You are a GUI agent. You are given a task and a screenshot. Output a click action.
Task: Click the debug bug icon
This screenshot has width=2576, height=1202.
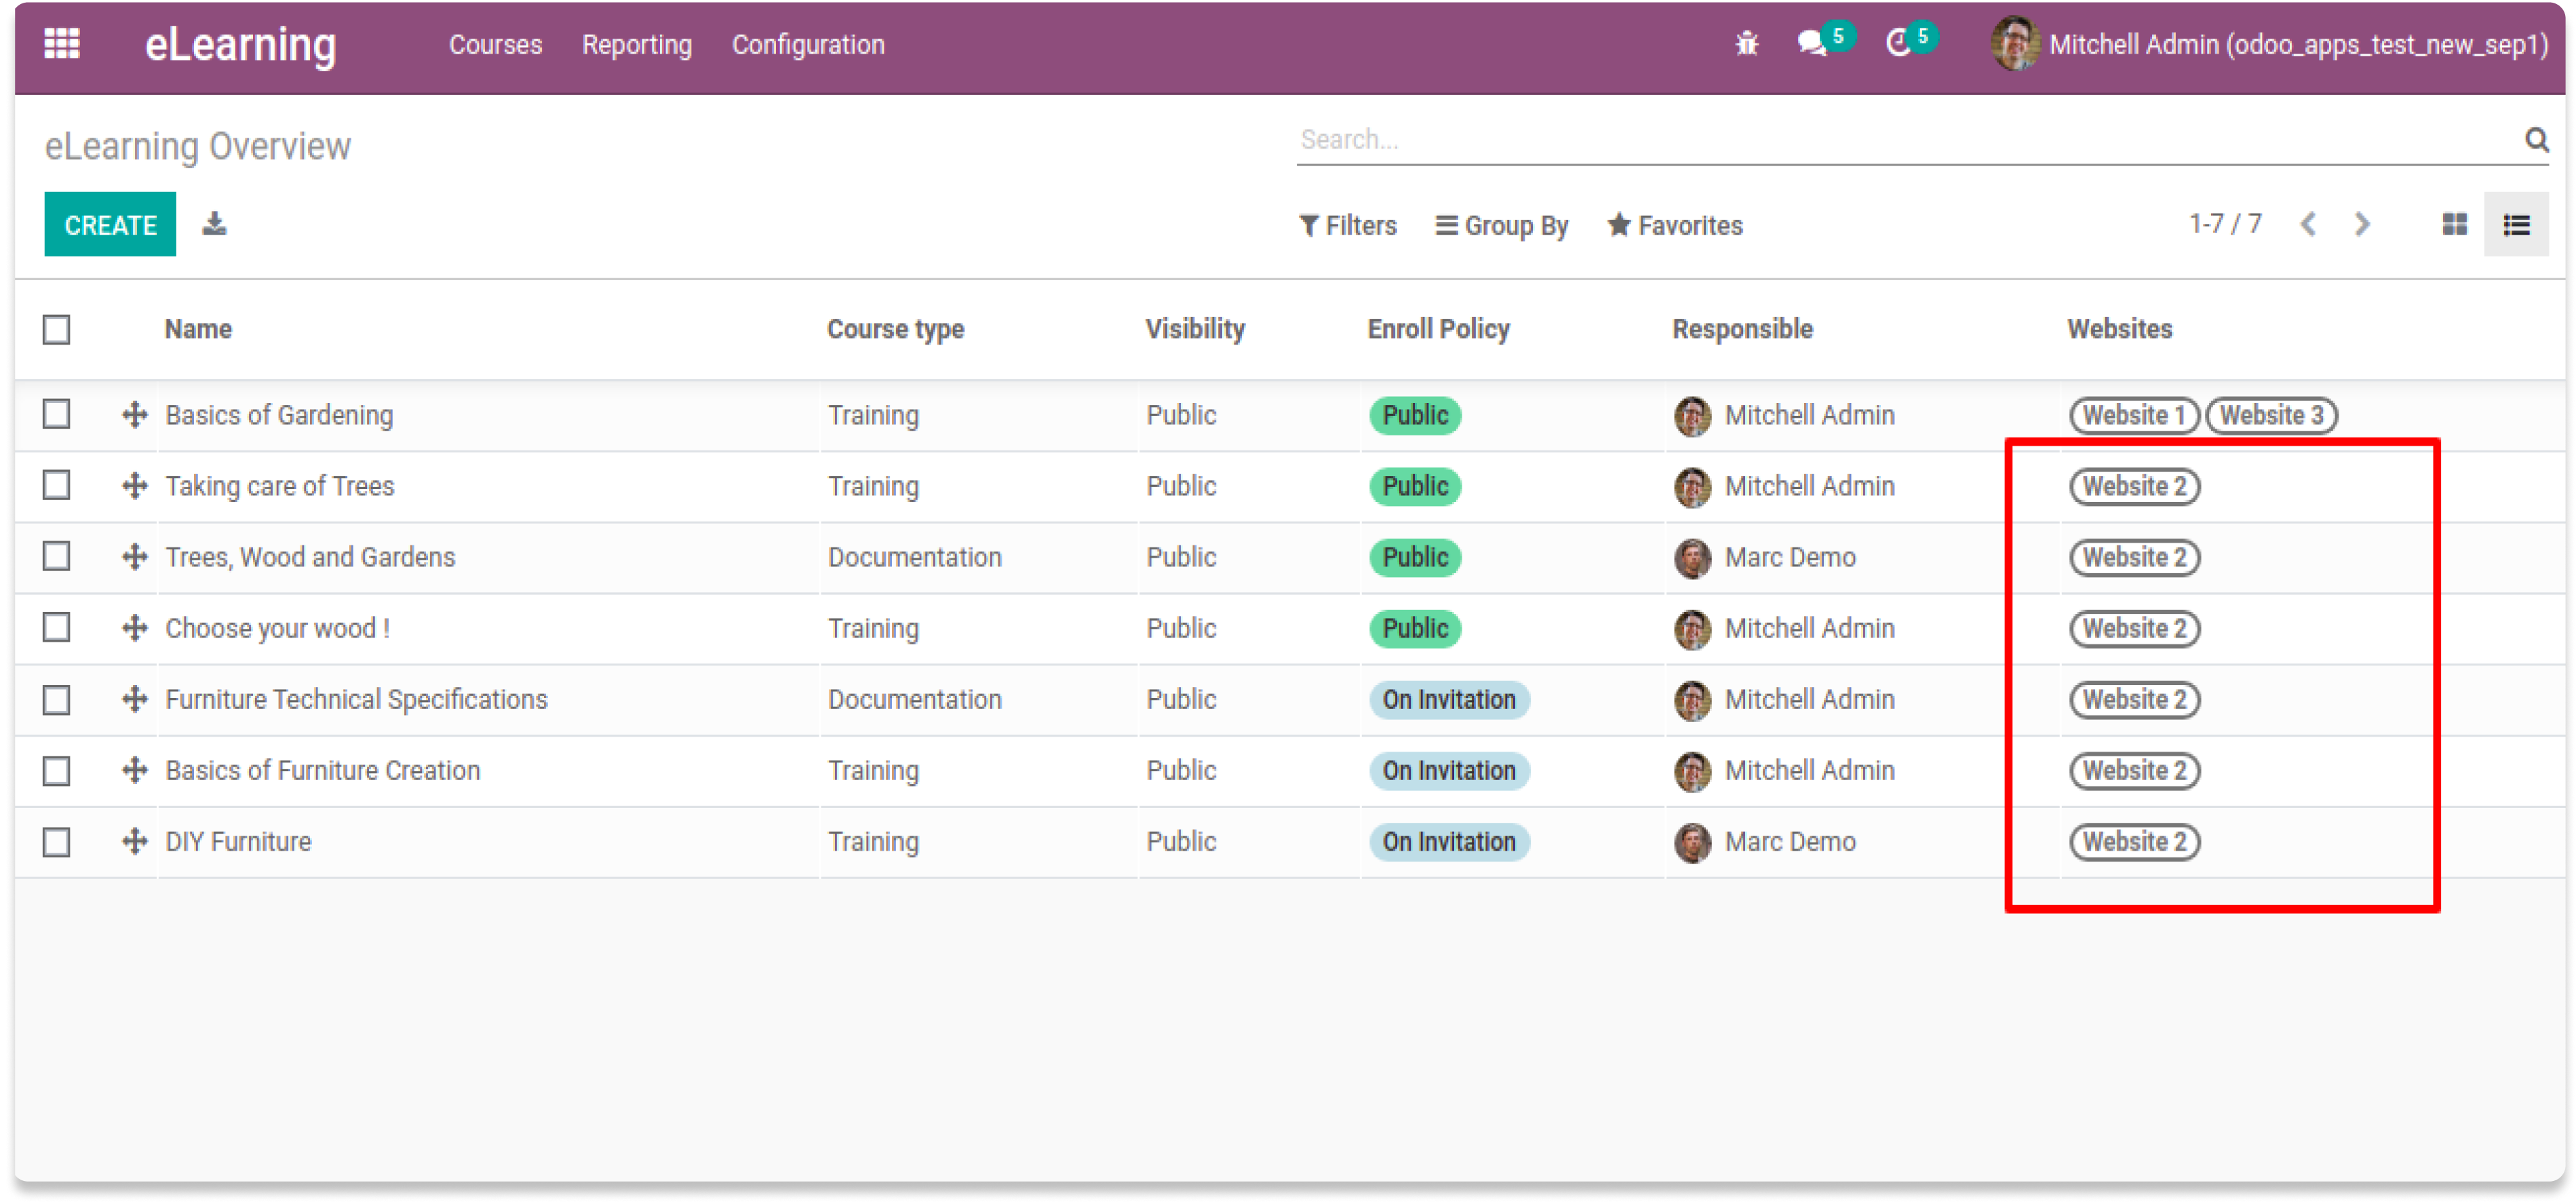1746,44
